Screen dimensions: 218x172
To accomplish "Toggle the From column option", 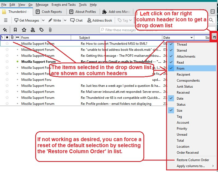I will [x=192, y=68].
